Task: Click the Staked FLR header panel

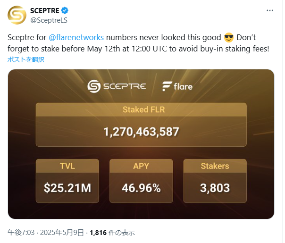Action: 141,109
